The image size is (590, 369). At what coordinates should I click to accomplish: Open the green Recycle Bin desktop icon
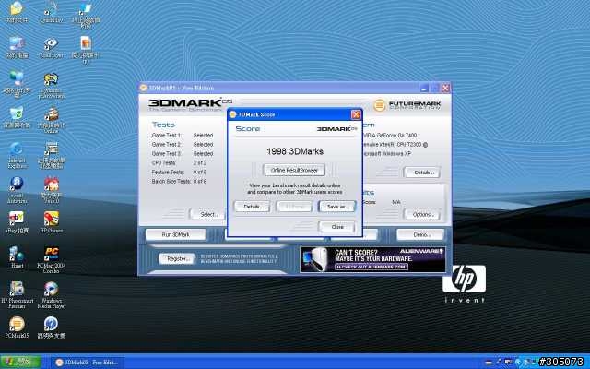(17, 117)
